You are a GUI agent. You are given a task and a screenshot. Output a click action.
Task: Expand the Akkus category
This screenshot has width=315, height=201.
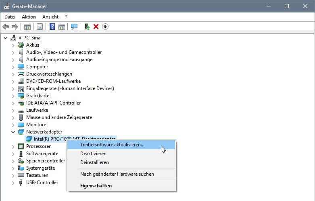pos(13,45)
